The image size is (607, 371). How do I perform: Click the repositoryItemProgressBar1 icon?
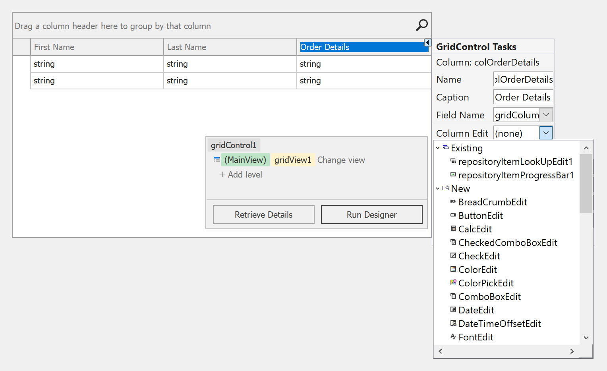tap(453, 175)
